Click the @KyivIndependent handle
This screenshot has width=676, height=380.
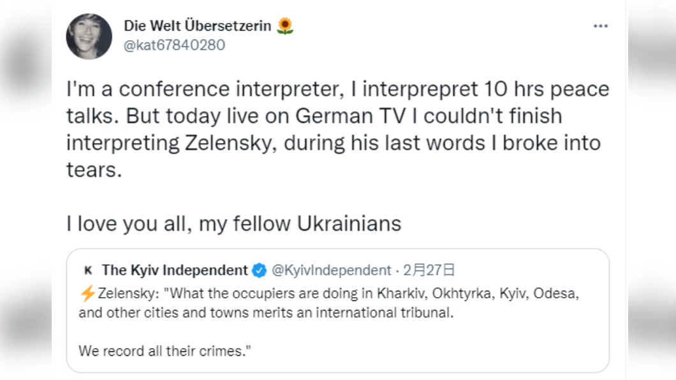[x=331, y=270]
